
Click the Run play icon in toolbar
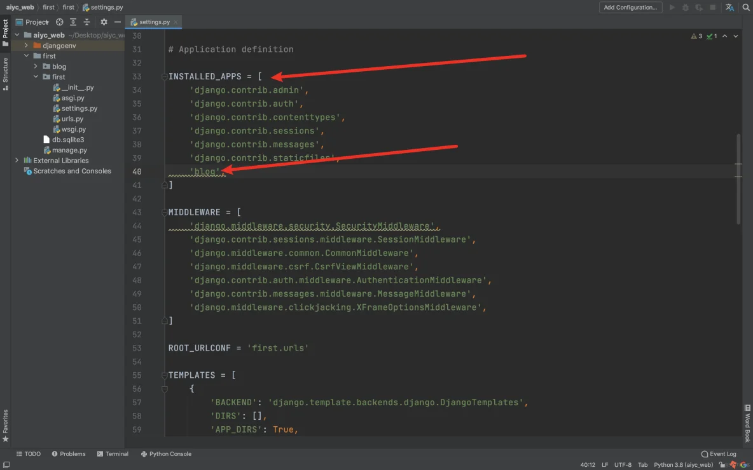tap(672, 7)
